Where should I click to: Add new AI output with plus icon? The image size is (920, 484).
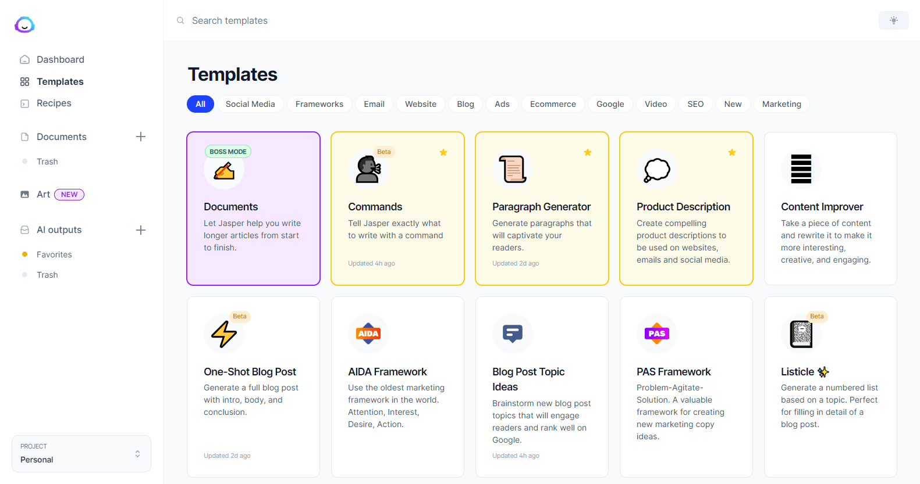click(141, 230)
